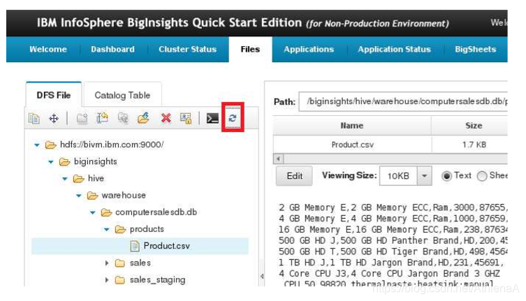Select the sales_staging tree label
The height and width of the screenshot is (301, 526).
[157, 280]
